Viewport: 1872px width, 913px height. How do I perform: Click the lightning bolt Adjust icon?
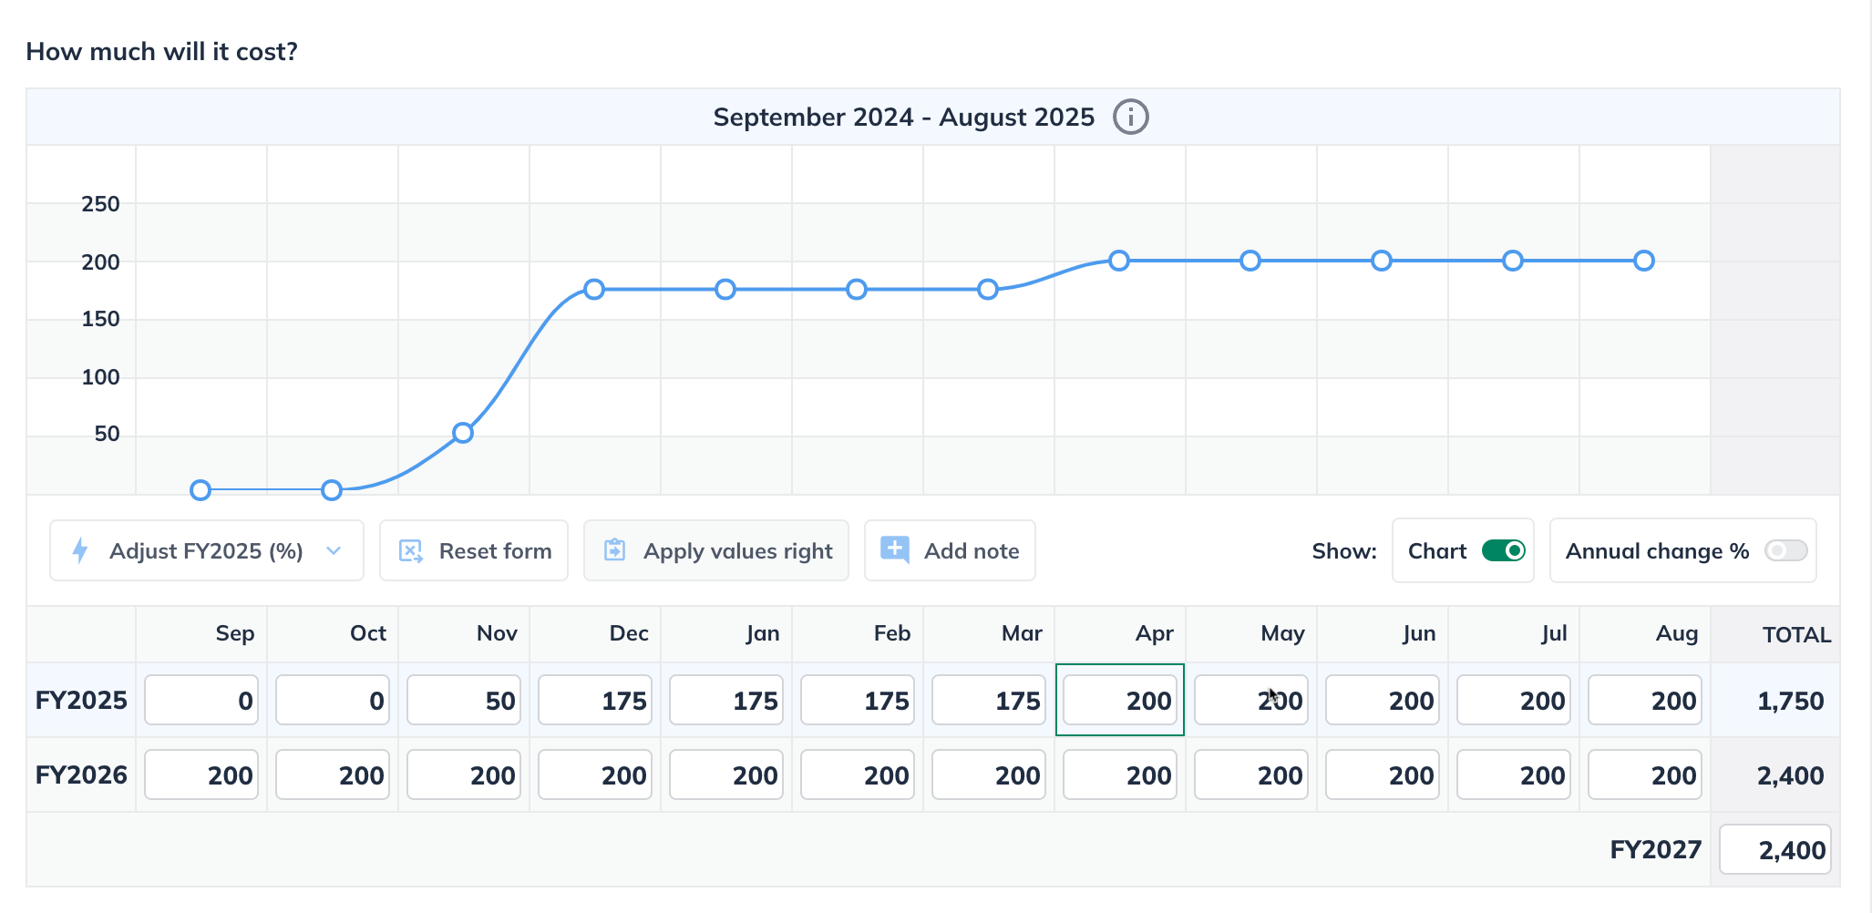pos(80,550)
